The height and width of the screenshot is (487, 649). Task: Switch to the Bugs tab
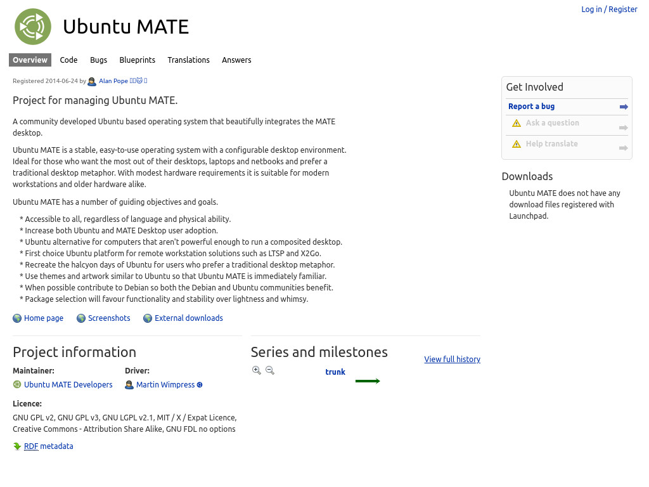pos(98,60)
